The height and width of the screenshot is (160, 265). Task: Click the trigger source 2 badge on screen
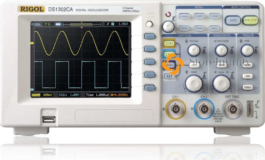(x=113, y=24)
